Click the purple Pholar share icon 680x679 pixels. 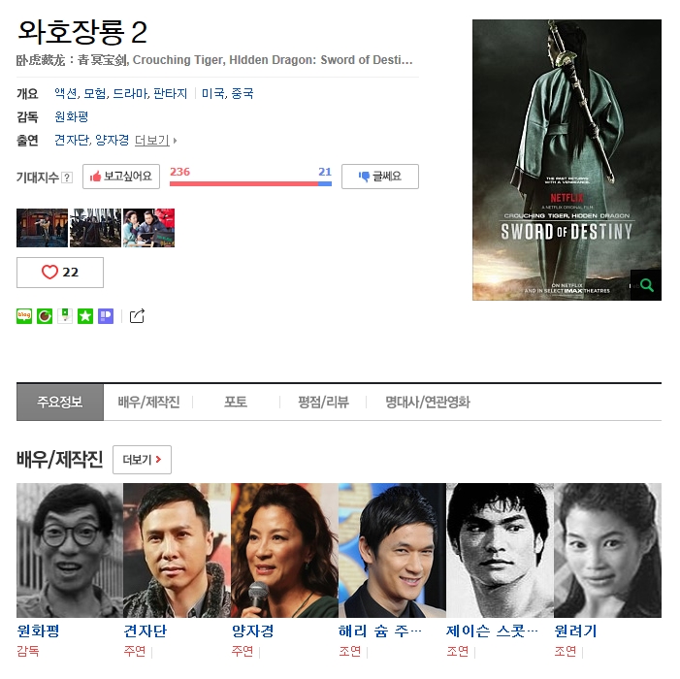pos(106,316)
